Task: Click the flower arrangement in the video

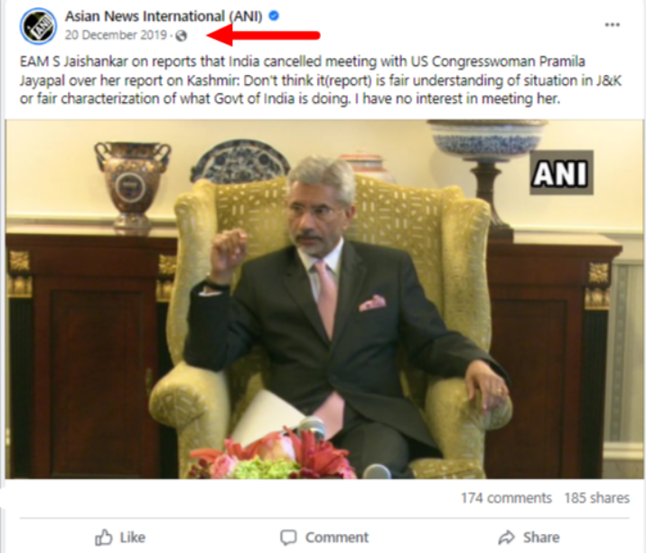Action: 272,455
